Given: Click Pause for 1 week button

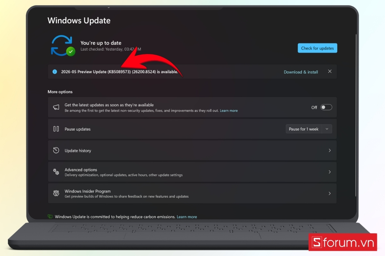Looking at the screenshot, I should click(x=304, y=129).
